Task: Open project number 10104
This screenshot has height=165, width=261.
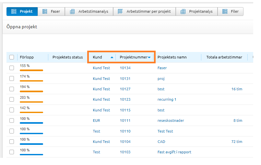Action: click(x=125, y=142)
